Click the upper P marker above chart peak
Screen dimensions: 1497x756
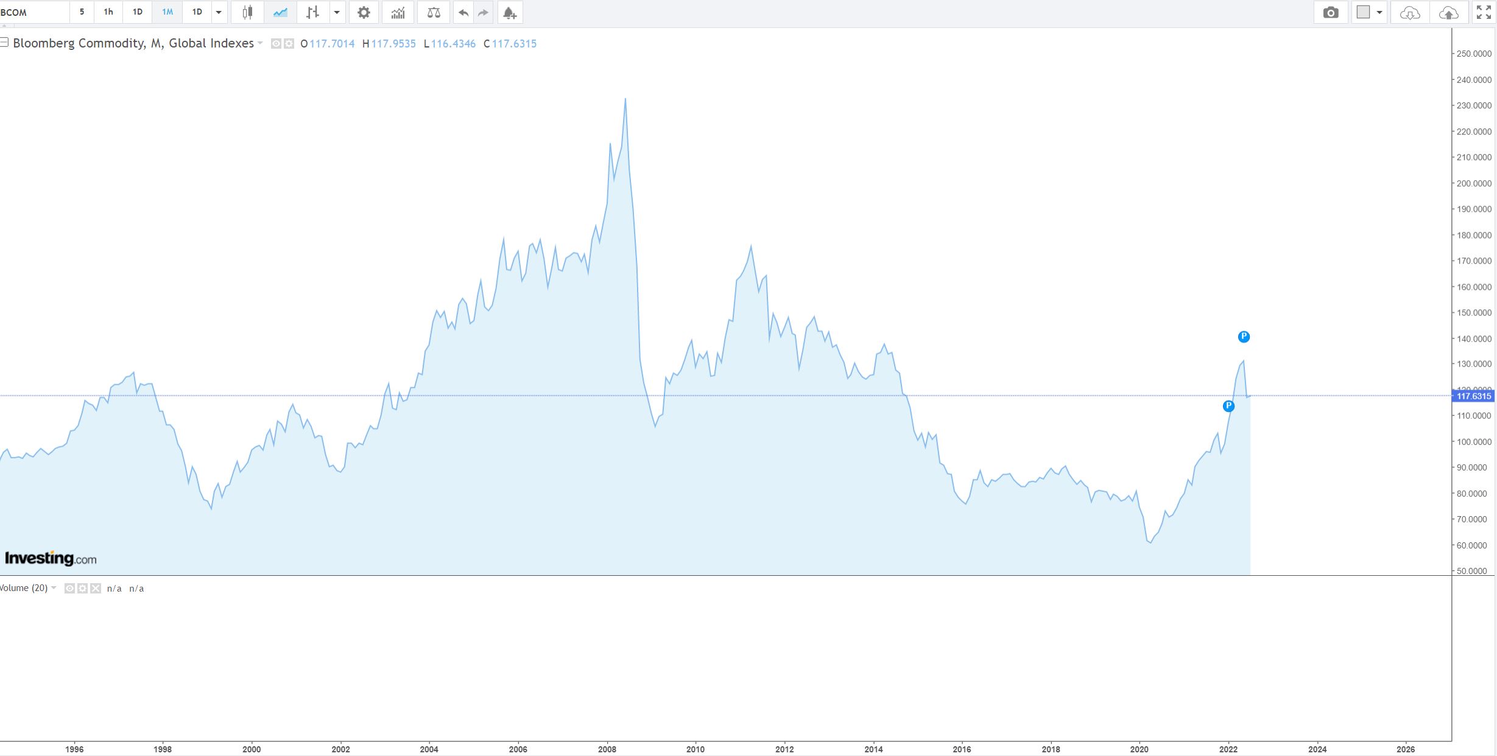point(1244,337)
